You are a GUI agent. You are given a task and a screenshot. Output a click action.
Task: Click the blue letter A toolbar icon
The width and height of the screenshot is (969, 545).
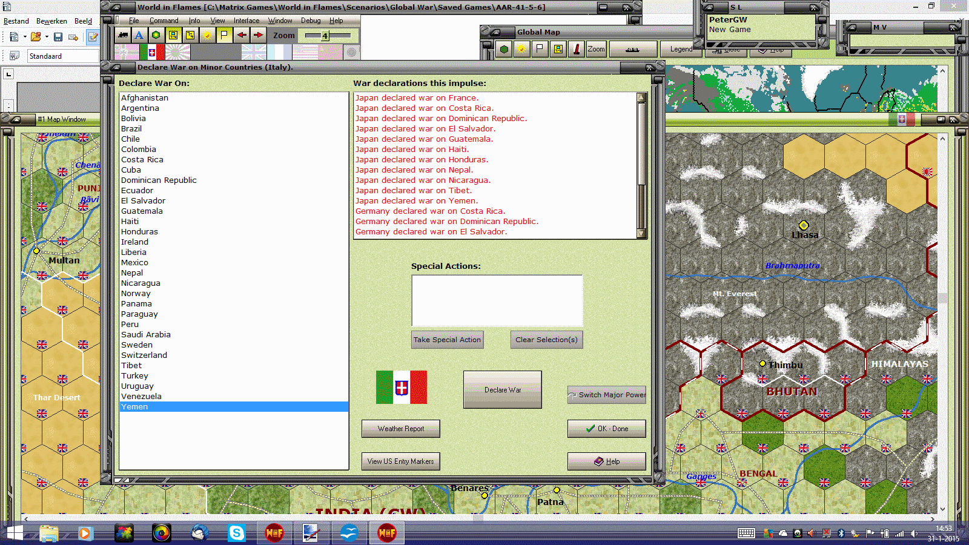[x=139, y=35]
